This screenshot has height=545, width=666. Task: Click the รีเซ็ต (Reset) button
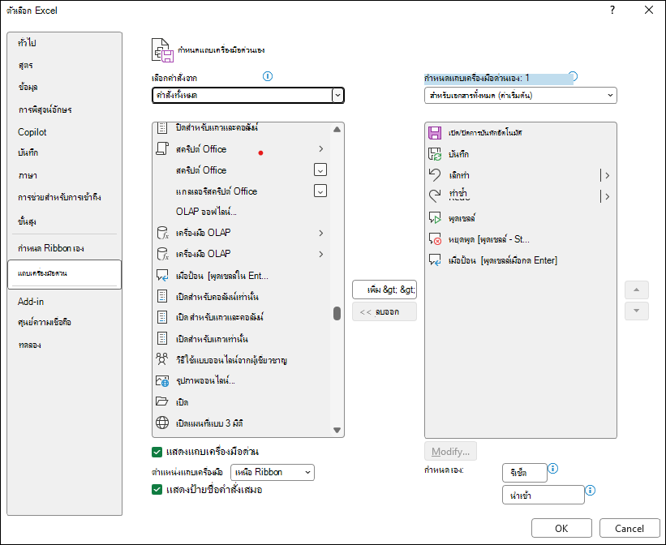pyautogui.click(x=525, y=473)
